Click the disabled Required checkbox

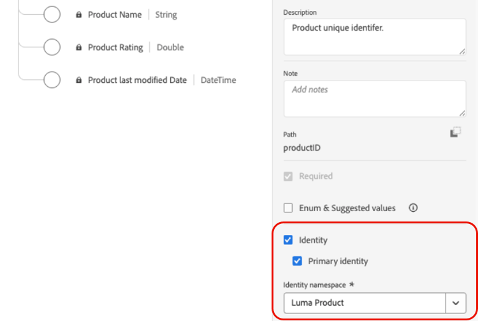pos(288,176)
